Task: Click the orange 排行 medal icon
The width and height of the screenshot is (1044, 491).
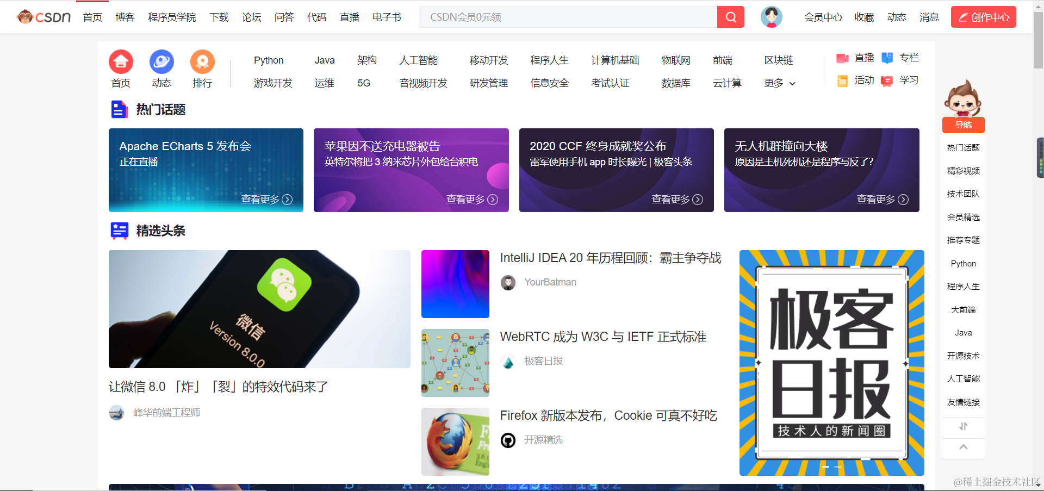Action: 202,62
